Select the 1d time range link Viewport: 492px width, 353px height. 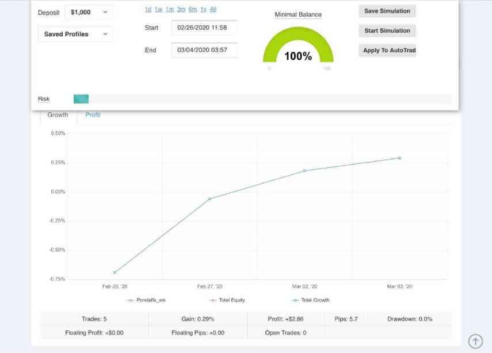pos(148,9)
